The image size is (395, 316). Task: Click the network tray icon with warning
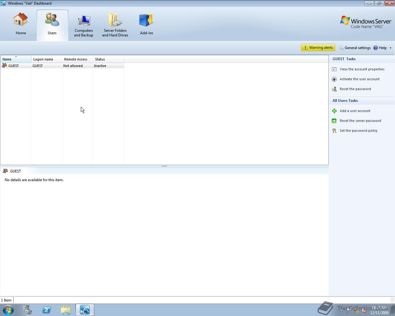click(x=356, y=310)
